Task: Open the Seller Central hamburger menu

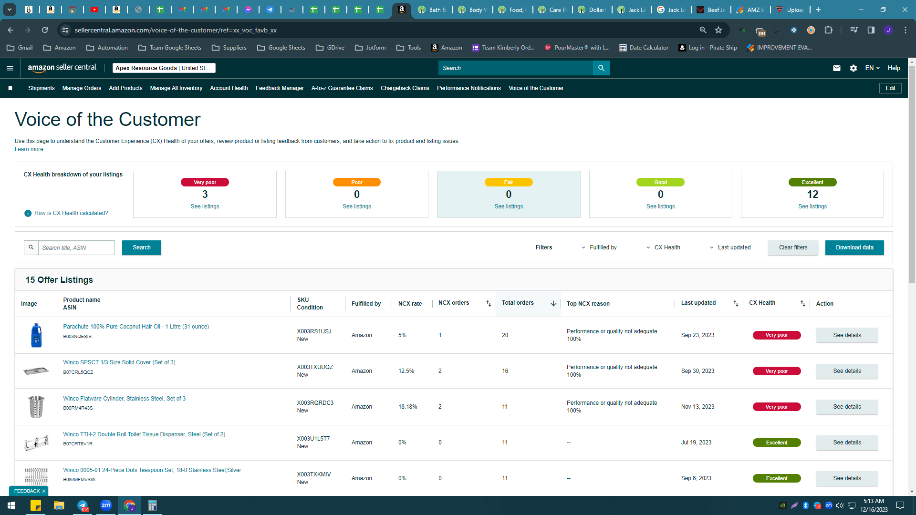Action: (x=10, y=68)
